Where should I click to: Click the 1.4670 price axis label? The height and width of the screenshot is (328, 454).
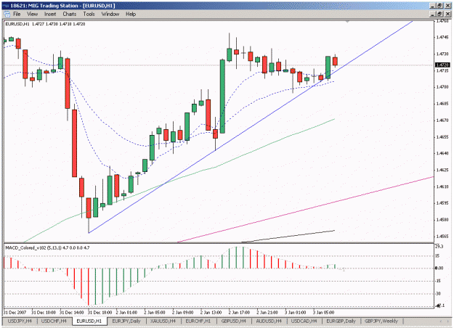[443, 120]
